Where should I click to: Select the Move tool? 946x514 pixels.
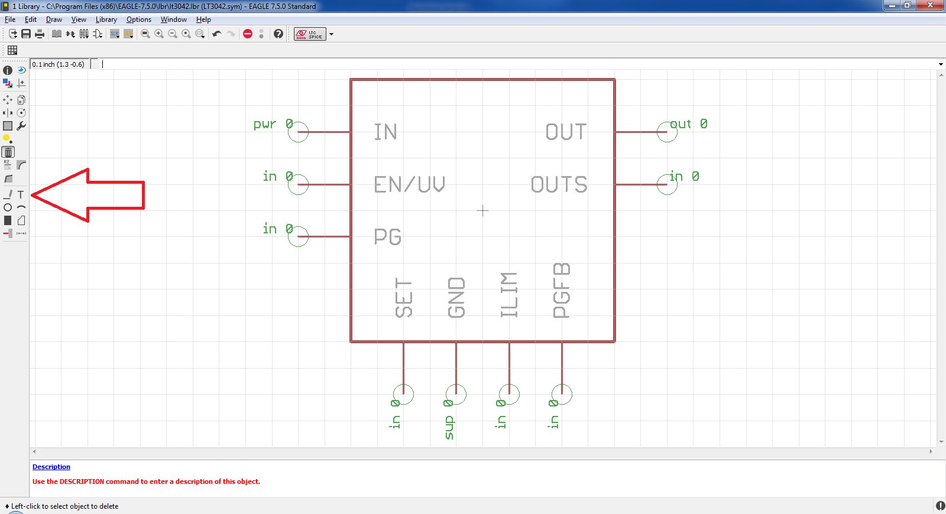(8, 100)
